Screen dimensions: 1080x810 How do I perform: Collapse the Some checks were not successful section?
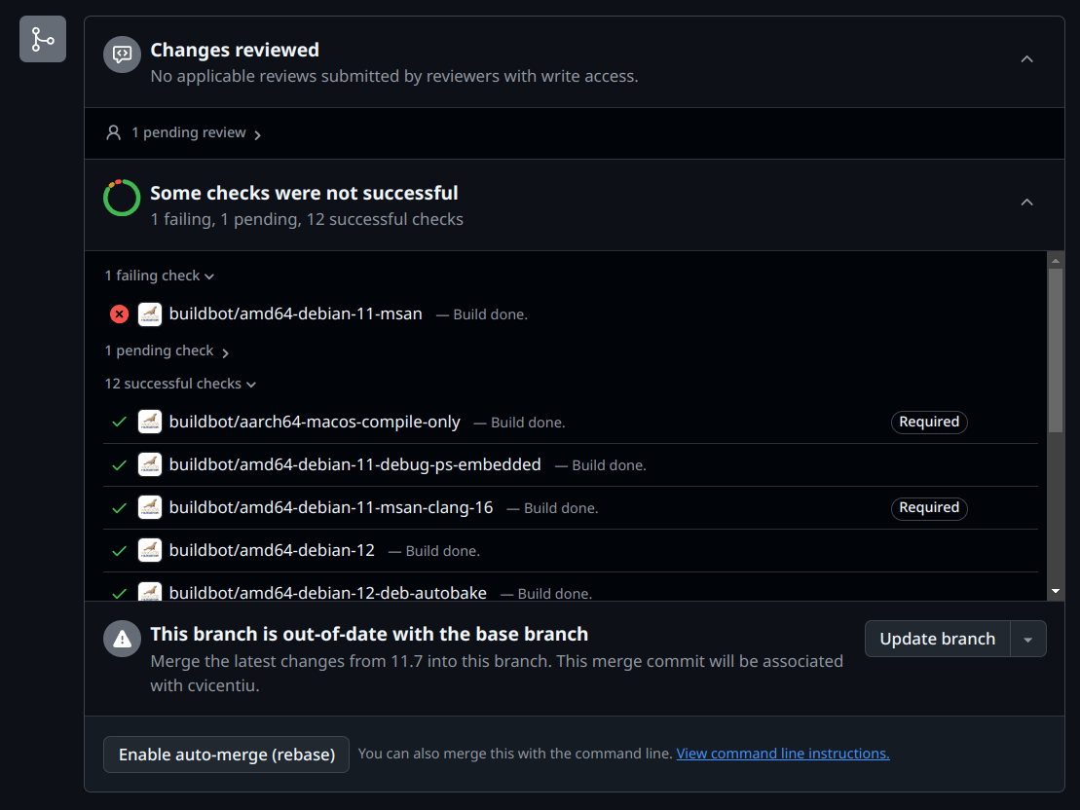point(1026,202)
